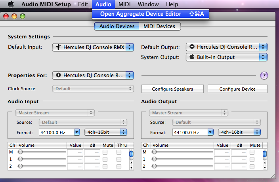Open the Audio Output 4ch-16bit format dropdown
Viewport: 279px width, 182px height.
[239, 132]
